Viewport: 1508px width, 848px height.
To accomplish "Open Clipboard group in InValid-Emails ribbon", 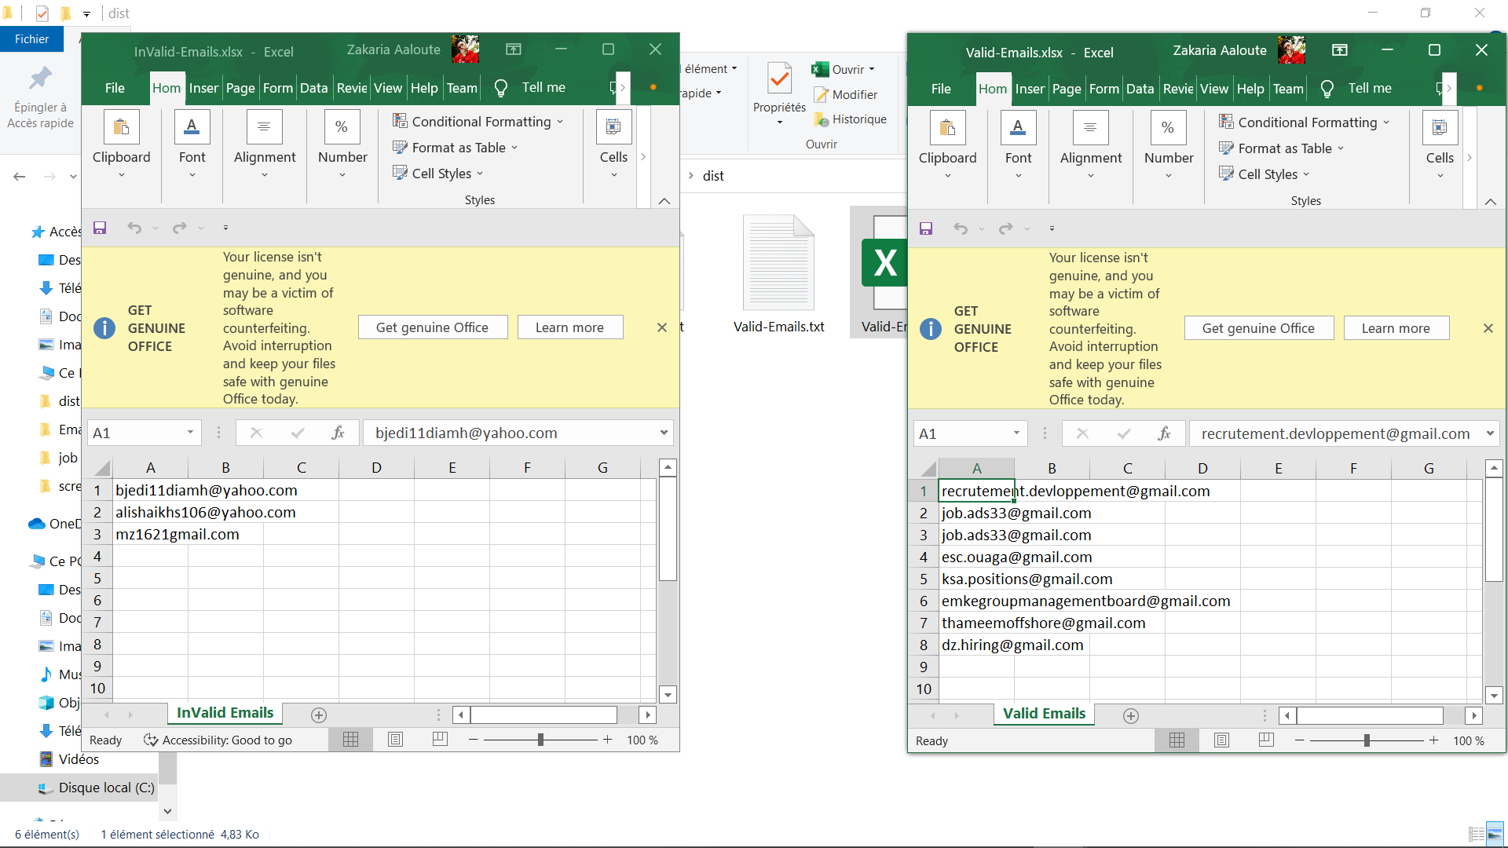I will tap(121, 144).
